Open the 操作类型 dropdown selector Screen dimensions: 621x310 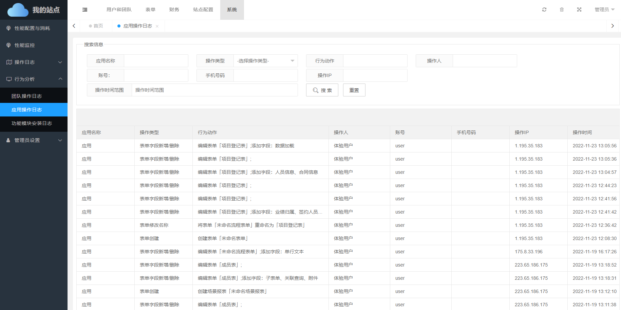click(265, 61)
